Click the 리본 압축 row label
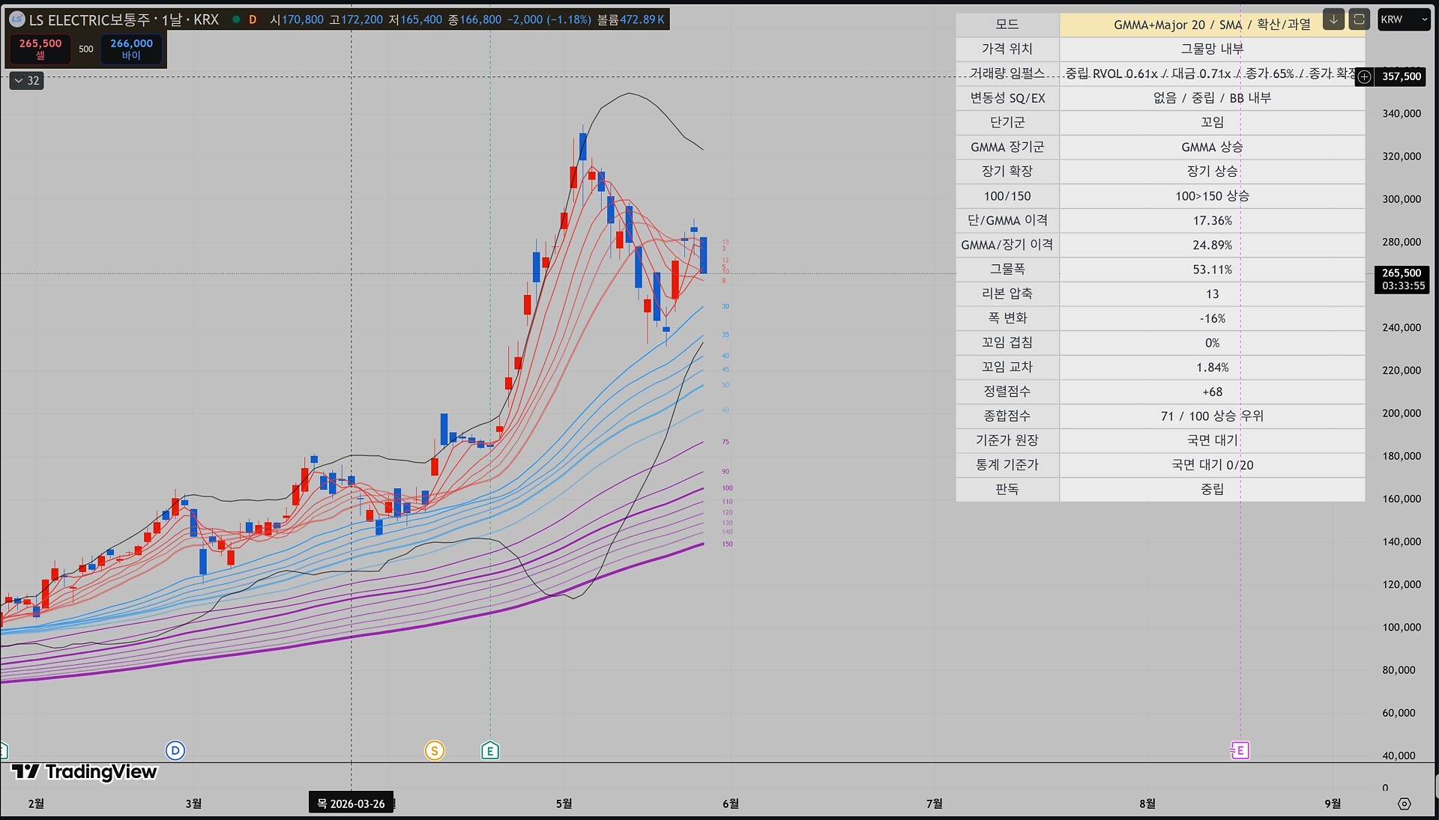The image size is (1439, 820). (1007, 294)
